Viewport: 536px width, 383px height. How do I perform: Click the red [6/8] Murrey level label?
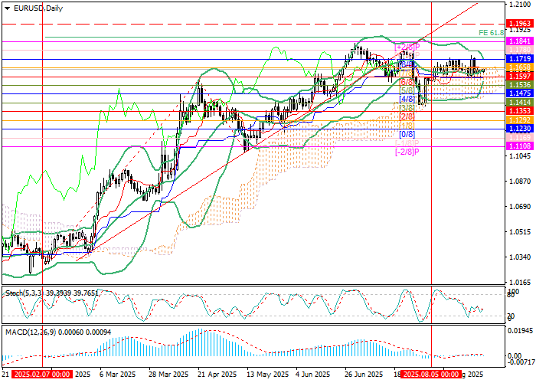(x=407, y=81)
